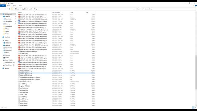Click the Documents icon under Quick access

tap(4, 21)
